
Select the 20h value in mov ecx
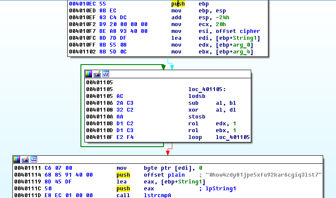[221, 24]
